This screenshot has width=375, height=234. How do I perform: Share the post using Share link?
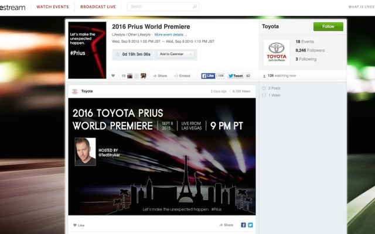tap(226, 225)
